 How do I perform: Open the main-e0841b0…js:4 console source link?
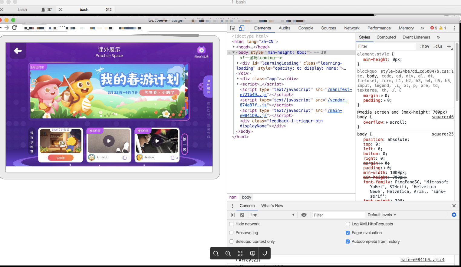pyautogui.click(x=423, y=260)
